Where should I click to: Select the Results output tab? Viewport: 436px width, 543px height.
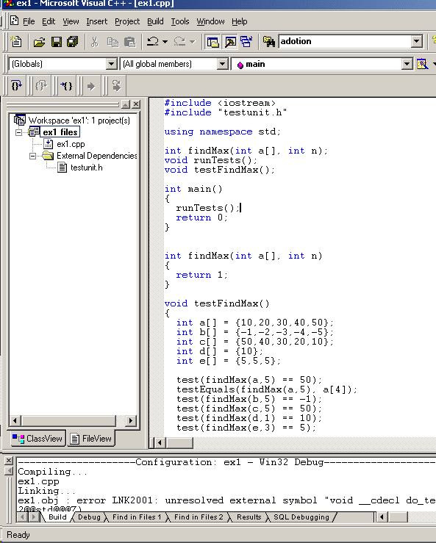[249, 517]
